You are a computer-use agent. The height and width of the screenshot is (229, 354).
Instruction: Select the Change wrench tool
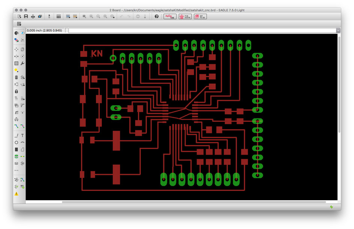pos(22,64)
